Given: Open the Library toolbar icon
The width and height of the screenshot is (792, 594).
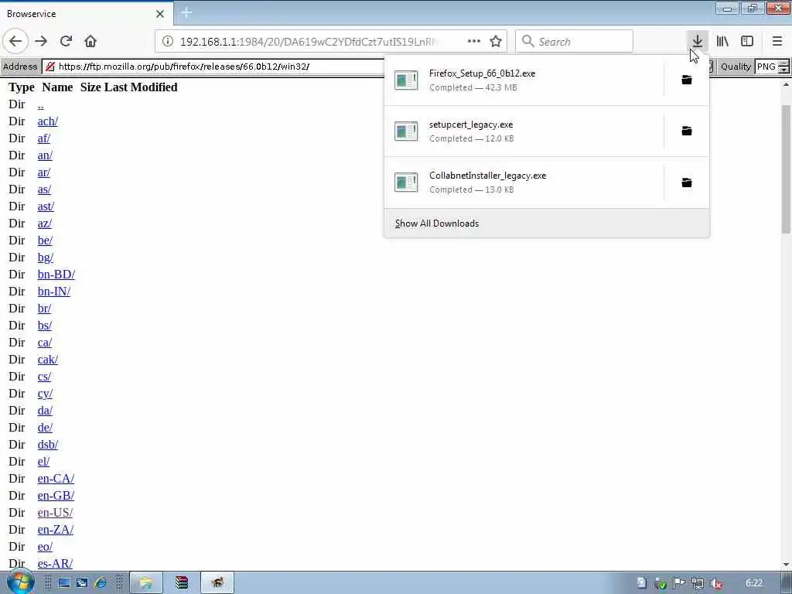Looking at the screenshot, I should point(722,41).
